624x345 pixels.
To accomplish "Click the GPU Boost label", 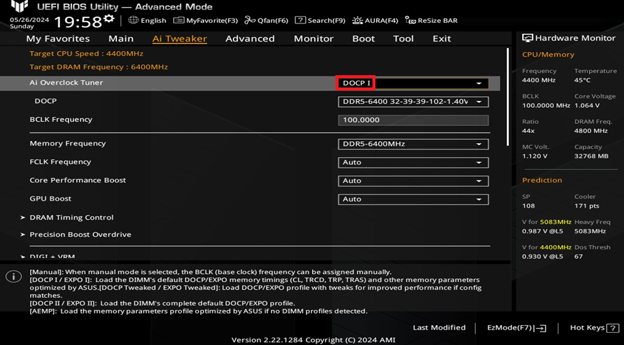I will 51,199.
